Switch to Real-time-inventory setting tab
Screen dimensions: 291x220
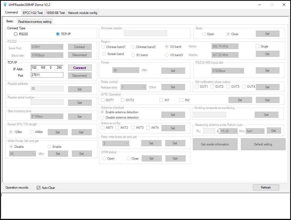[x=35, y=22]
